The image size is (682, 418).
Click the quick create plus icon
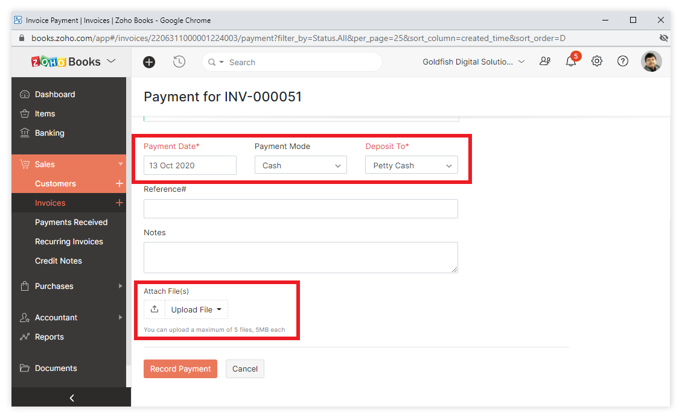tap(149, 62)
